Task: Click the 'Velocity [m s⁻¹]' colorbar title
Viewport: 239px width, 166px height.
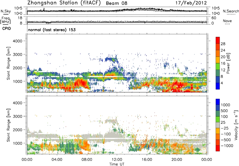Action: pos(236,125)
